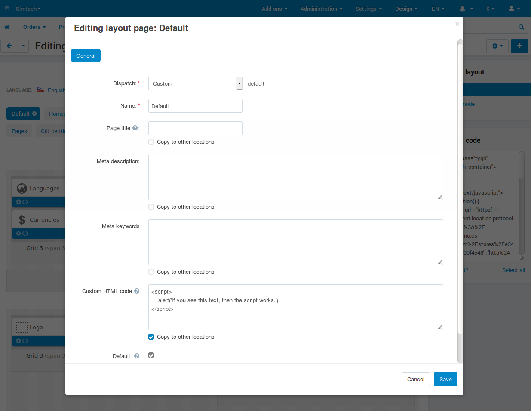Click the power icon of the Languages block

point(25,202)
